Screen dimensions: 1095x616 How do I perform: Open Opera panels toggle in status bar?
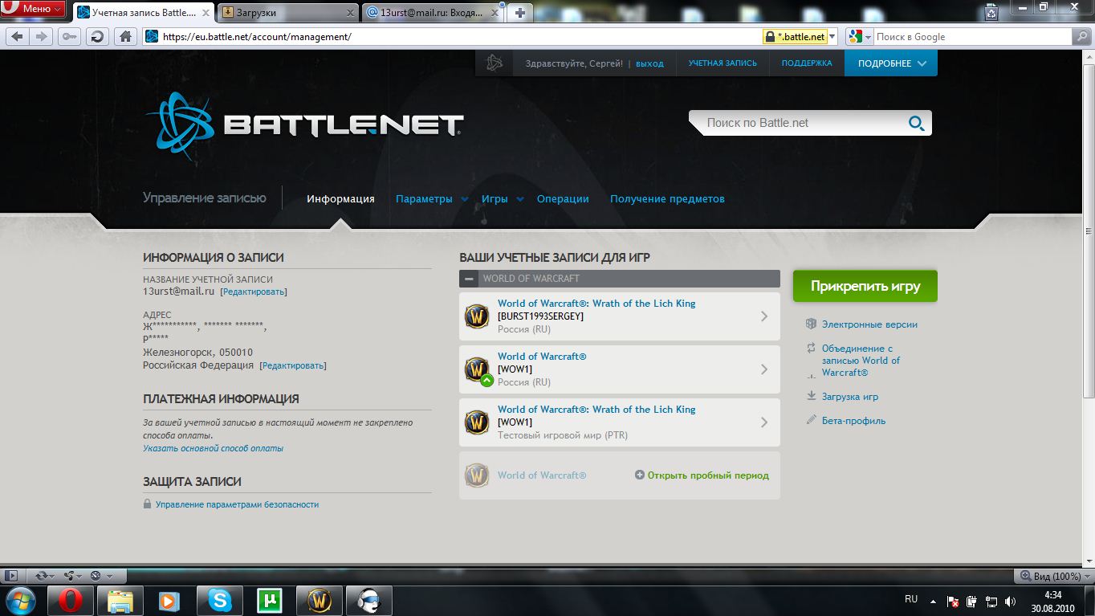(11, 576)
